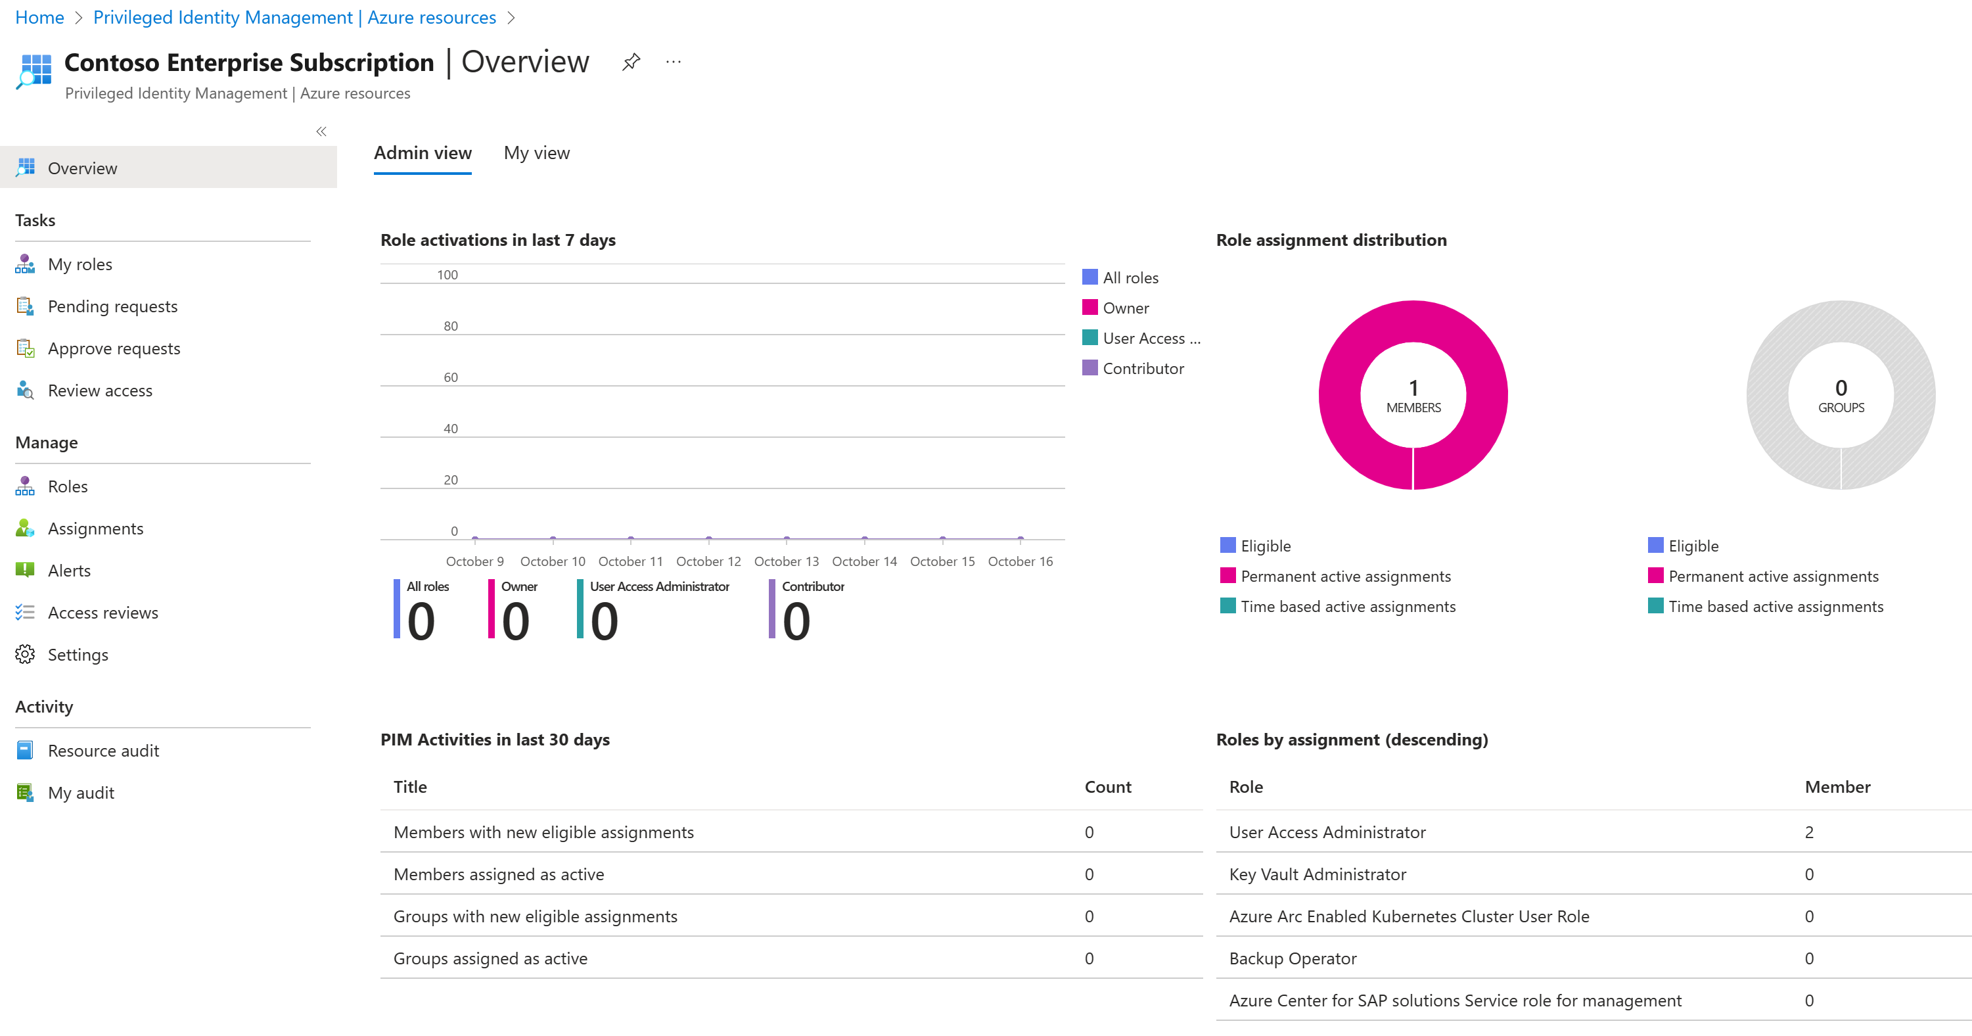The width and height of the screenshot is (1972, 1036).
Task: Expand breadcrumb chevron after Azure resources
Action: [x=512, y=17]
